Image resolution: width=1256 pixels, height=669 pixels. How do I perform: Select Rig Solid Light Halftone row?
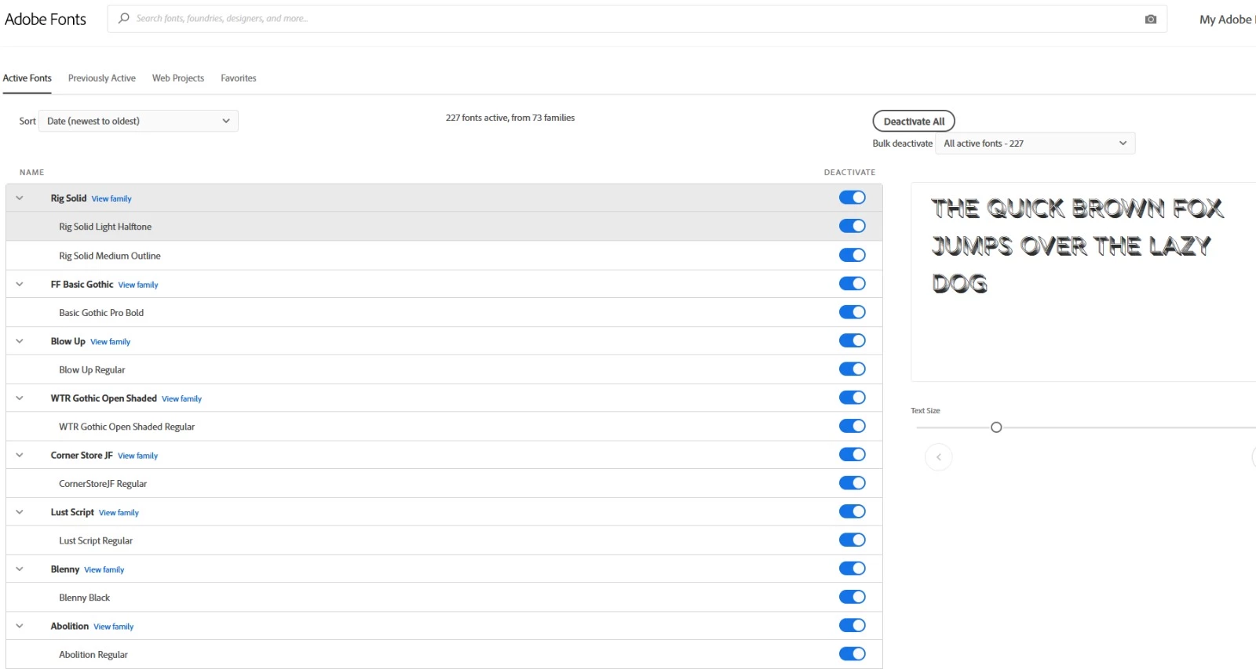point(444,227)
